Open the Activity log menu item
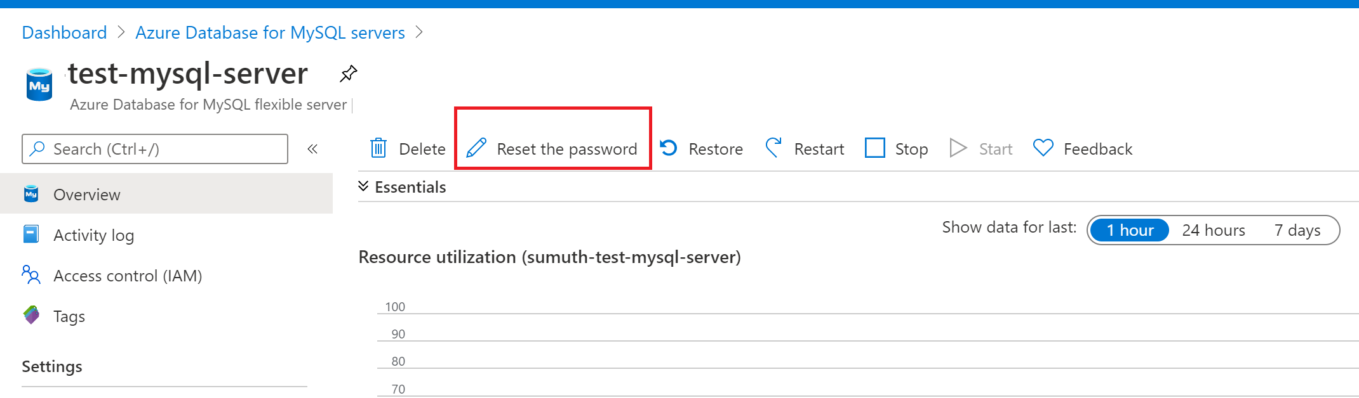 (x=93, y=235)
